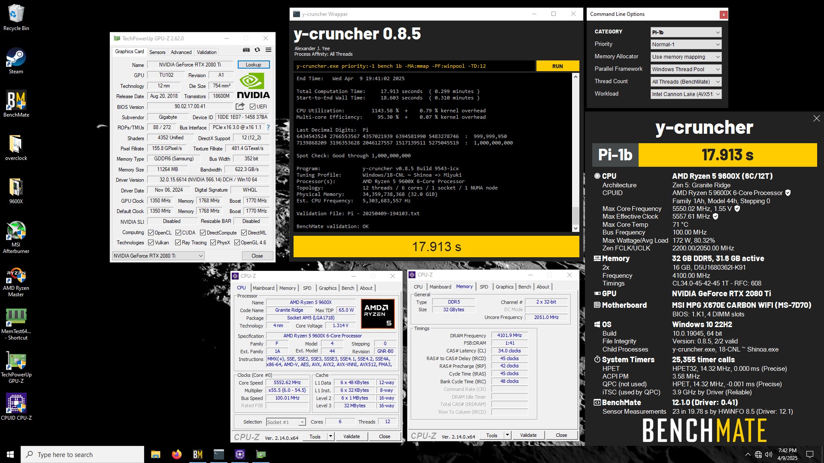Close the BenchMate result panel with X
The height and width of the screenshot is (463, 824).
(816, 119)
